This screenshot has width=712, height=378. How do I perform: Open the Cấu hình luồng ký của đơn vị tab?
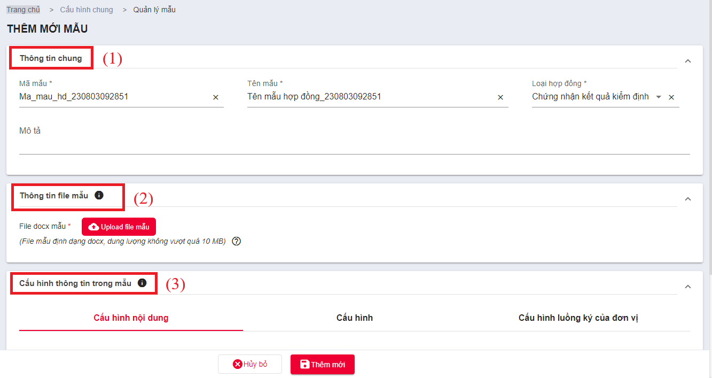tap(578, 318)
